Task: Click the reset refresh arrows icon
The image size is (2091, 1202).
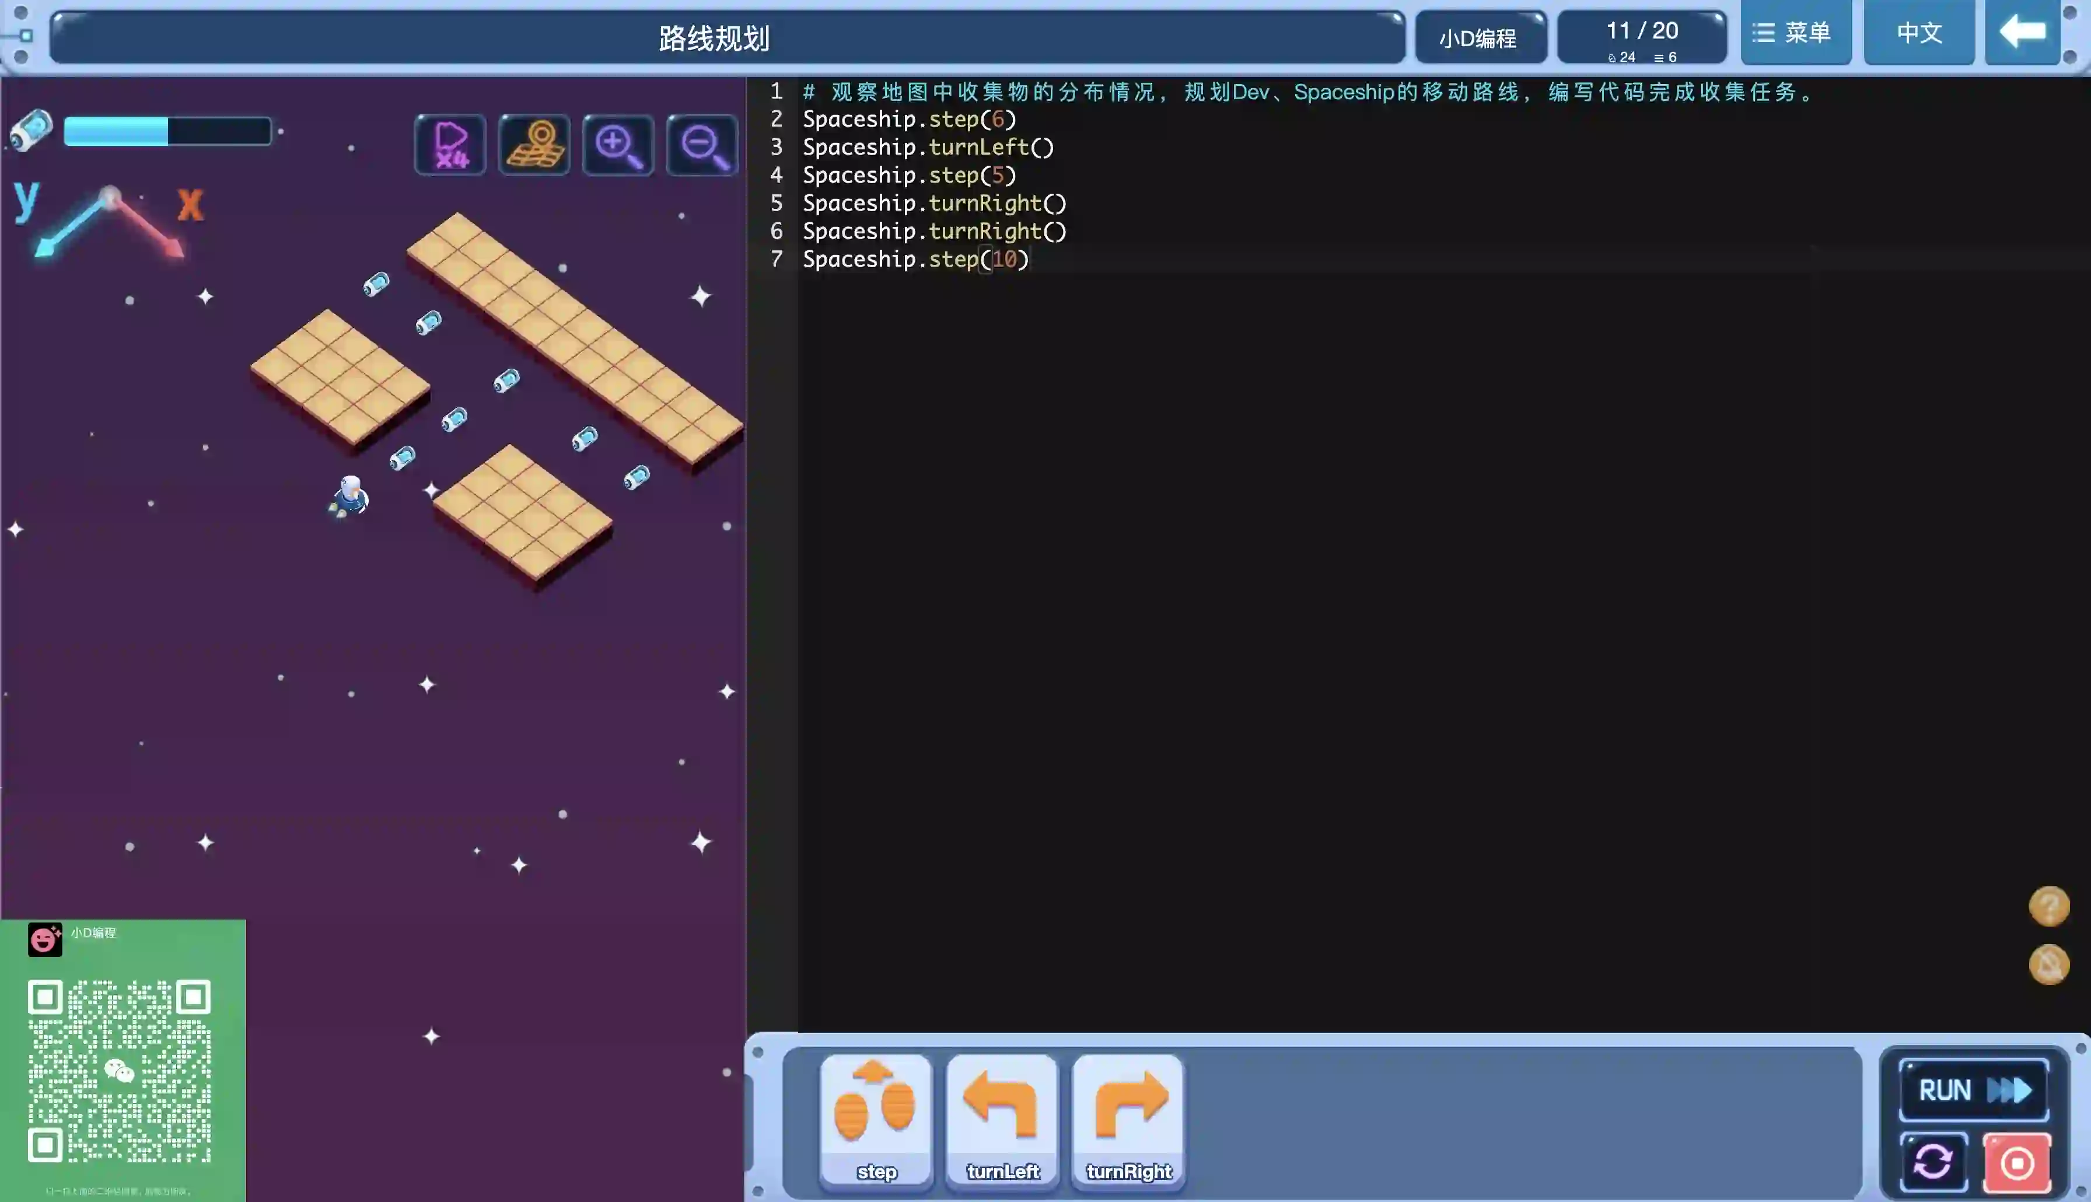Action: 1932,1162
